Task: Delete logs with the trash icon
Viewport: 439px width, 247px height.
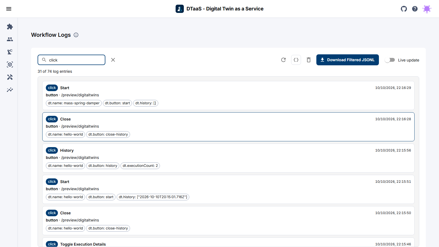Action: (x=309, y=60)
